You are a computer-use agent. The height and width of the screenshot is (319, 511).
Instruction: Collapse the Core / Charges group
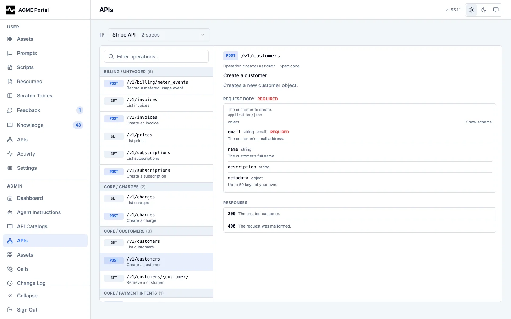tap(156, 187)
